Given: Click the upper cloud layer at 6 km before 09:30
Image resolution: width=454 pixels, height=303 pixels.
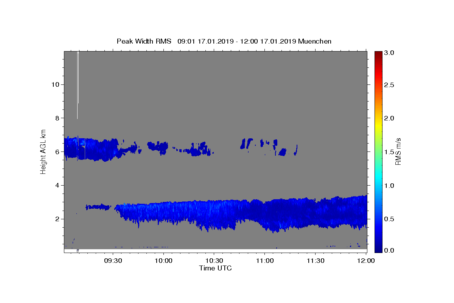Looking at the screenshot, I should point(91,149).
